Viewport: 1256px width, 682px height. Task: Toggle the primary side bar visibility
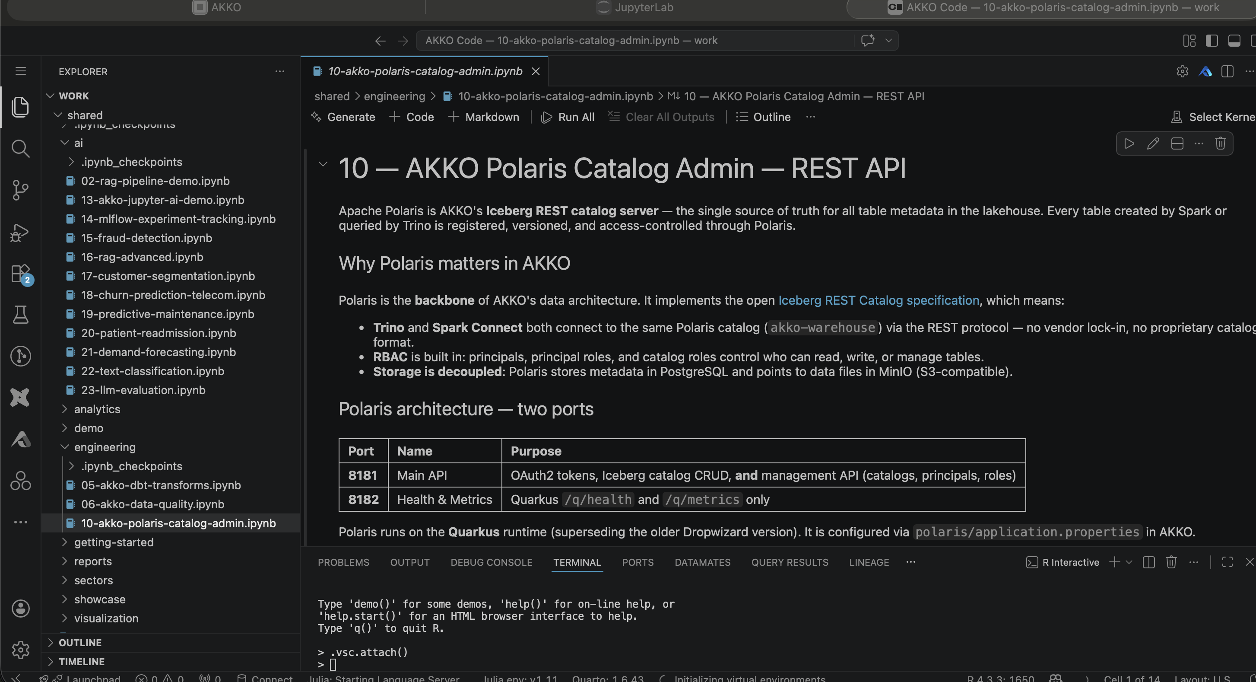coord(1212,41)
